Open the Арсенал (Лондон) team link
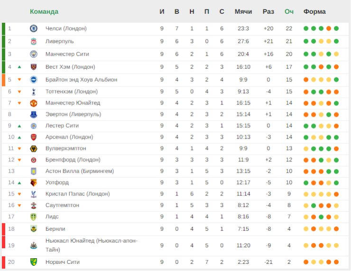Screen dimensions: 351x271 click(x=69, y=137)
